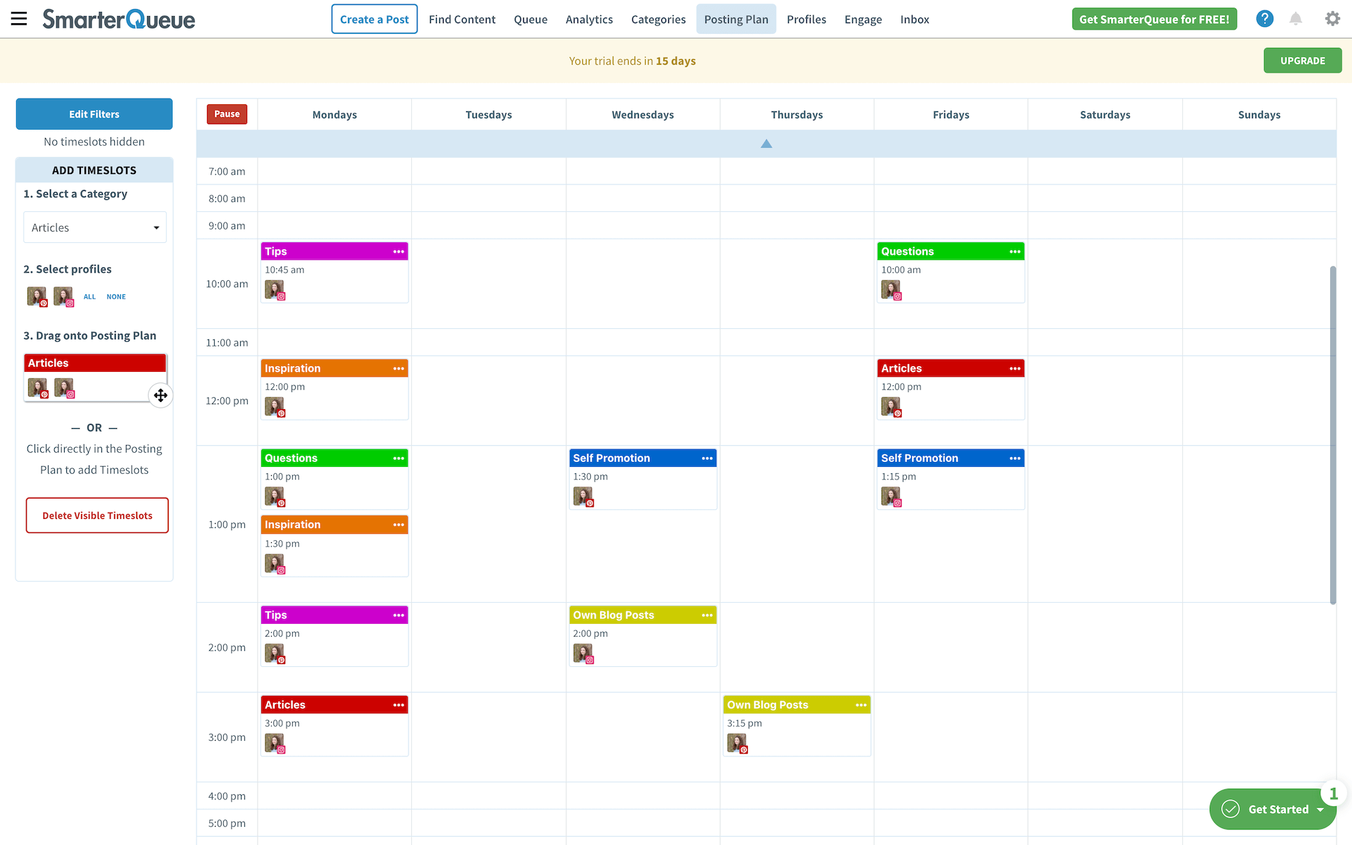Toggle the Pinterest profile under Select profiles
This screenshot has width=1352, height=845.
[37, 296]
